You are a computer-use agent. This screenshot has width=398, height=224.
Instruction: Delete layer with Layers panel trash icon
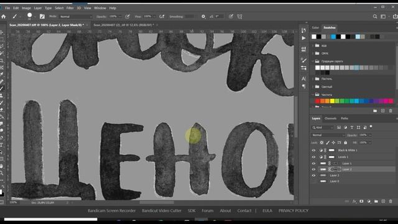(x=391, y=202)
